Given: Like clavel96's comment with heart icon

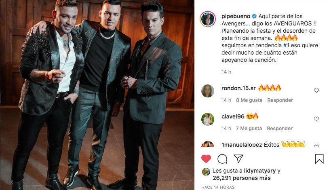Looking at the screenshot, I should tap(316, 119).
